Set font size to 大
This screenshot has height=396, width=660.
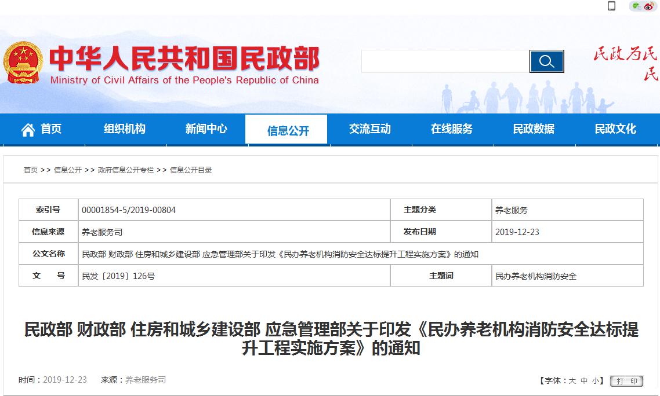click(572, 381)
